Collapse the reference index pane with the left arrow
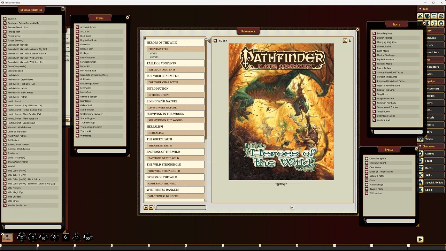The image size is (446, 251). (209, 40)
